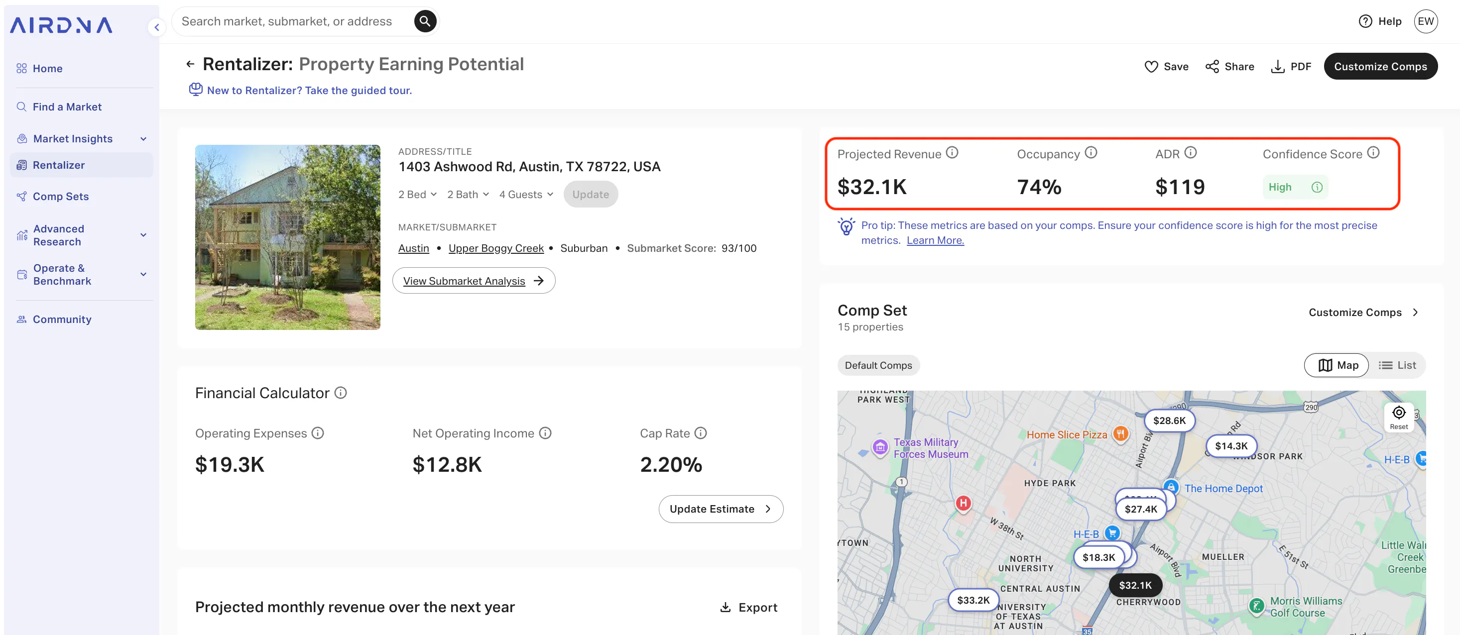The image size is (1460, 635).
Task: Show info for Net Operating Income
Action: (x=545, y=433)
